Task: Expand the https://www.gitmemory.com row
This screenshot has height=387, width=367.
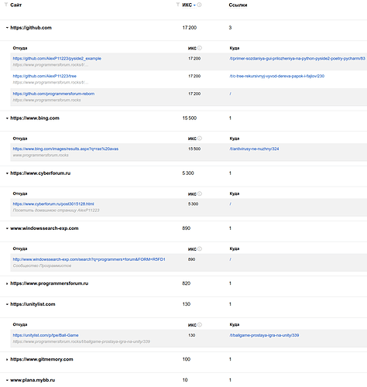Action: 7,359
